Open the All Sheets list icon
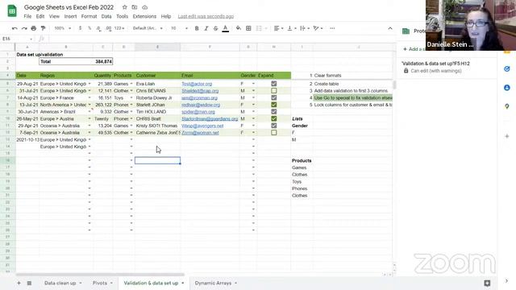Image resolution: width=516 pixels, height=290 pixels. pyautogui.click(x=29, y=283)
